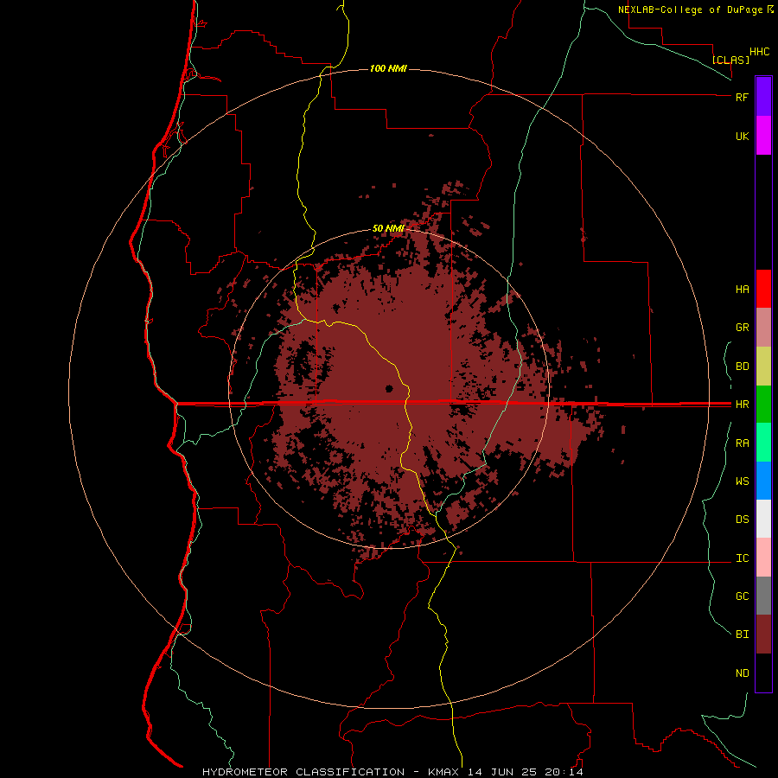The width and height of the screenshot is (778, 778).
Task: Click the BD legend label
Action: click(x=742, y=367)
